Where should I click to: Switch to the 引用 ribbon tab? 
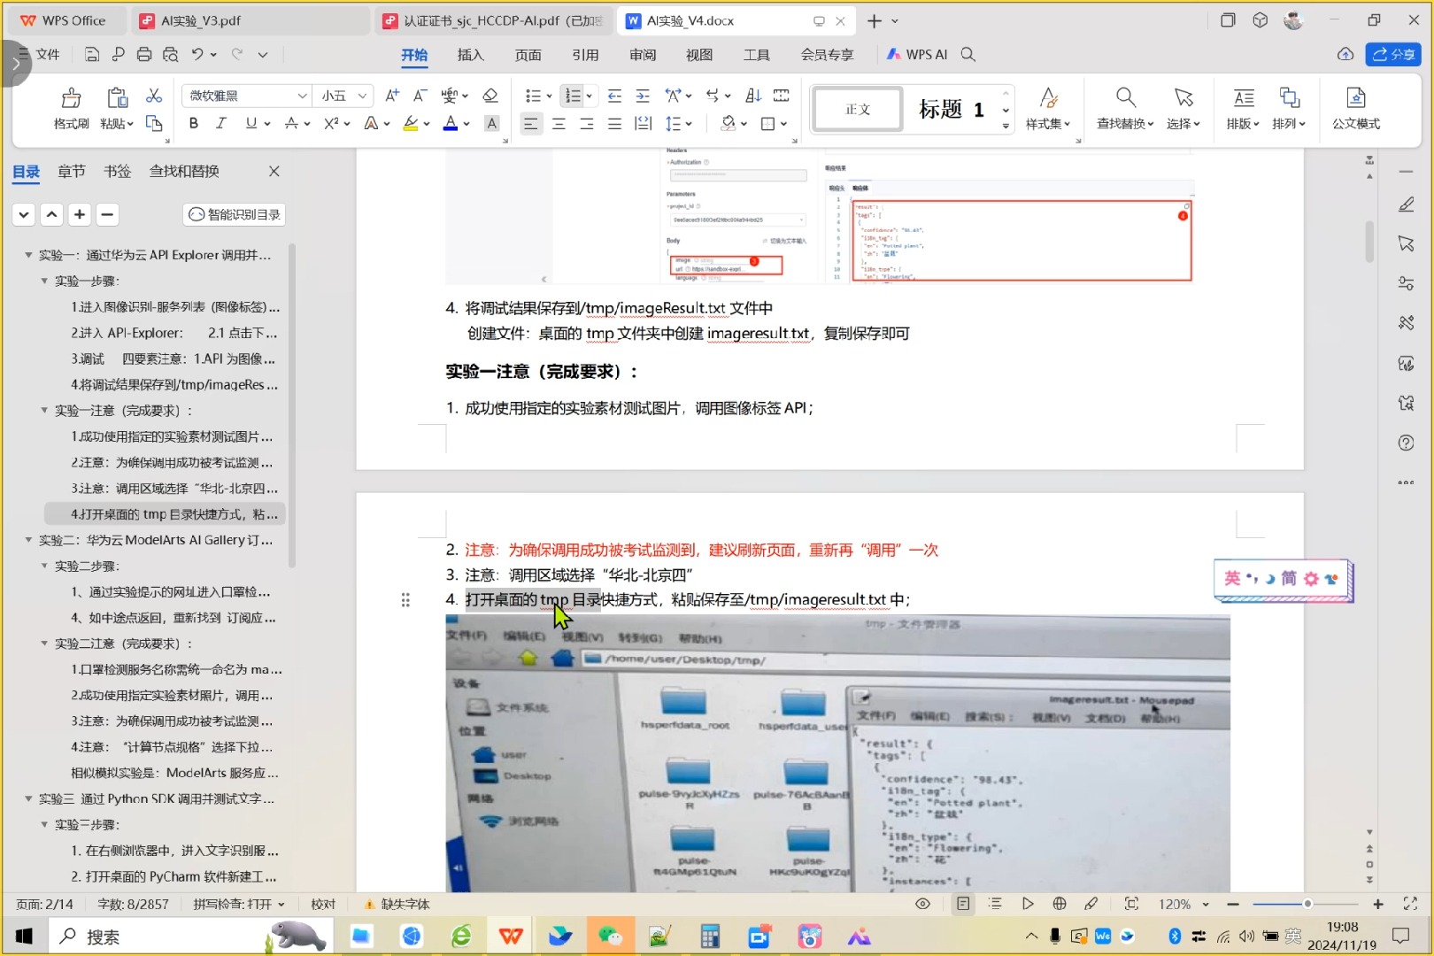click(x=585, y=55)
